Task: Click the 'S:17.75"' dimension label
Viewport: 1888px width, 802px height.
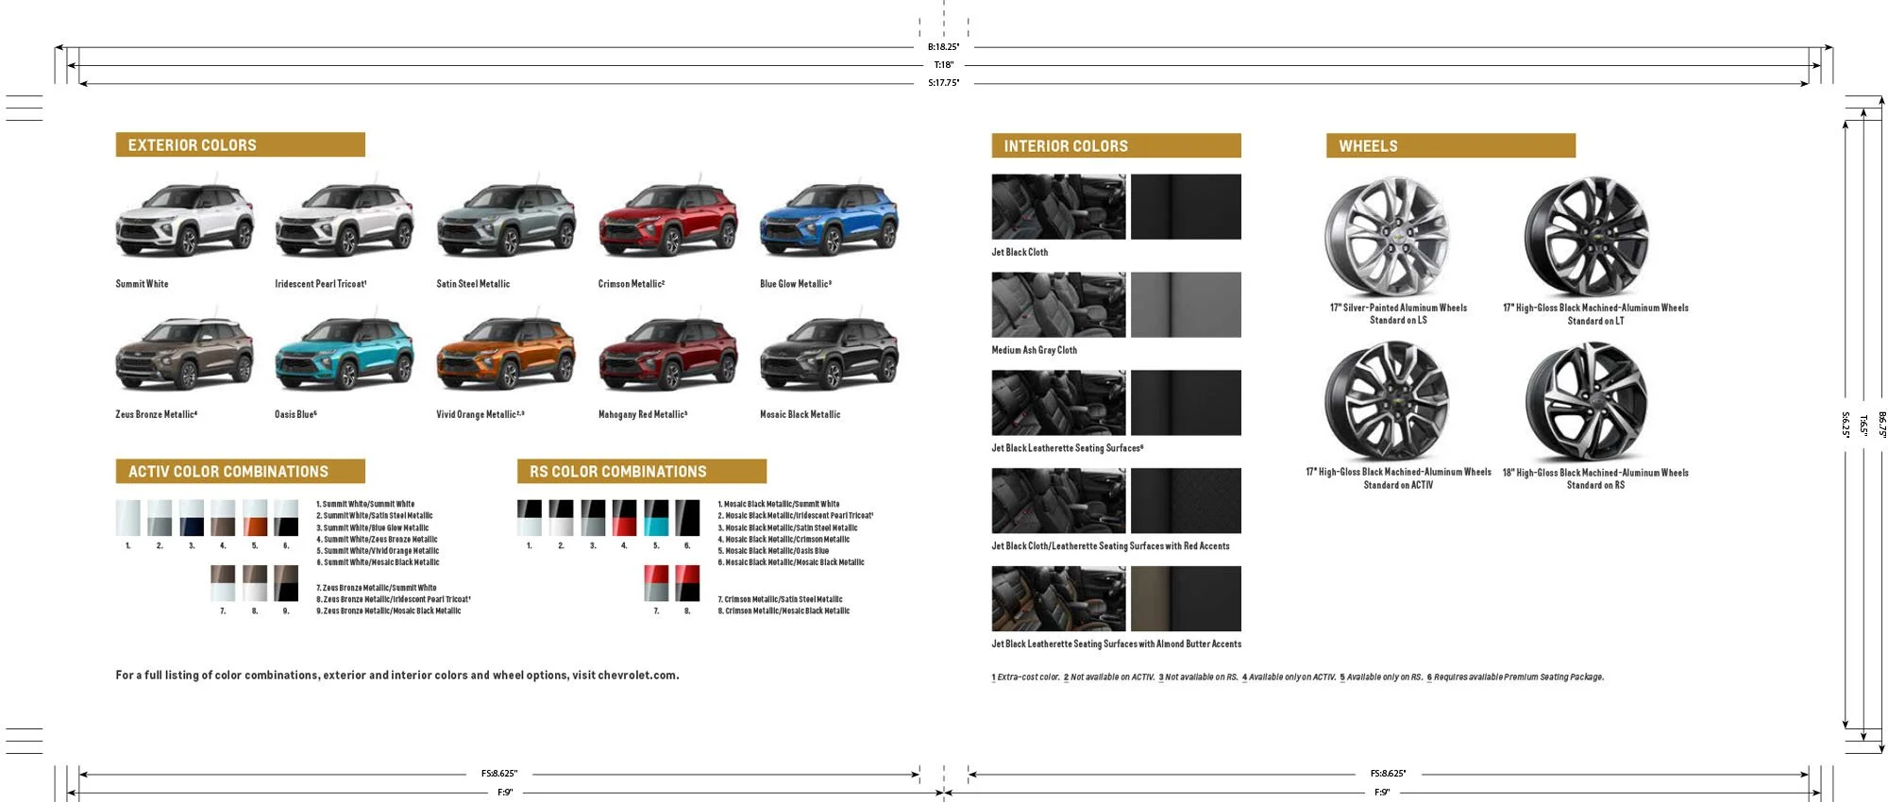Action: (943, 83)
